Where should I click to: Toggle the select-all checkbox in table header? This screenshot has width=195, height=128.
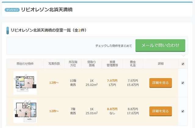pyautogui.click(x=183, y=64)
